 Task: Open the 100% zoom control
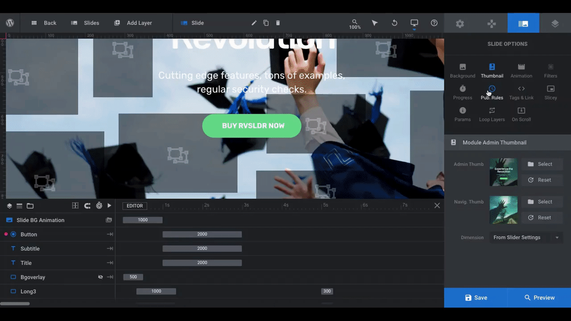355,24
